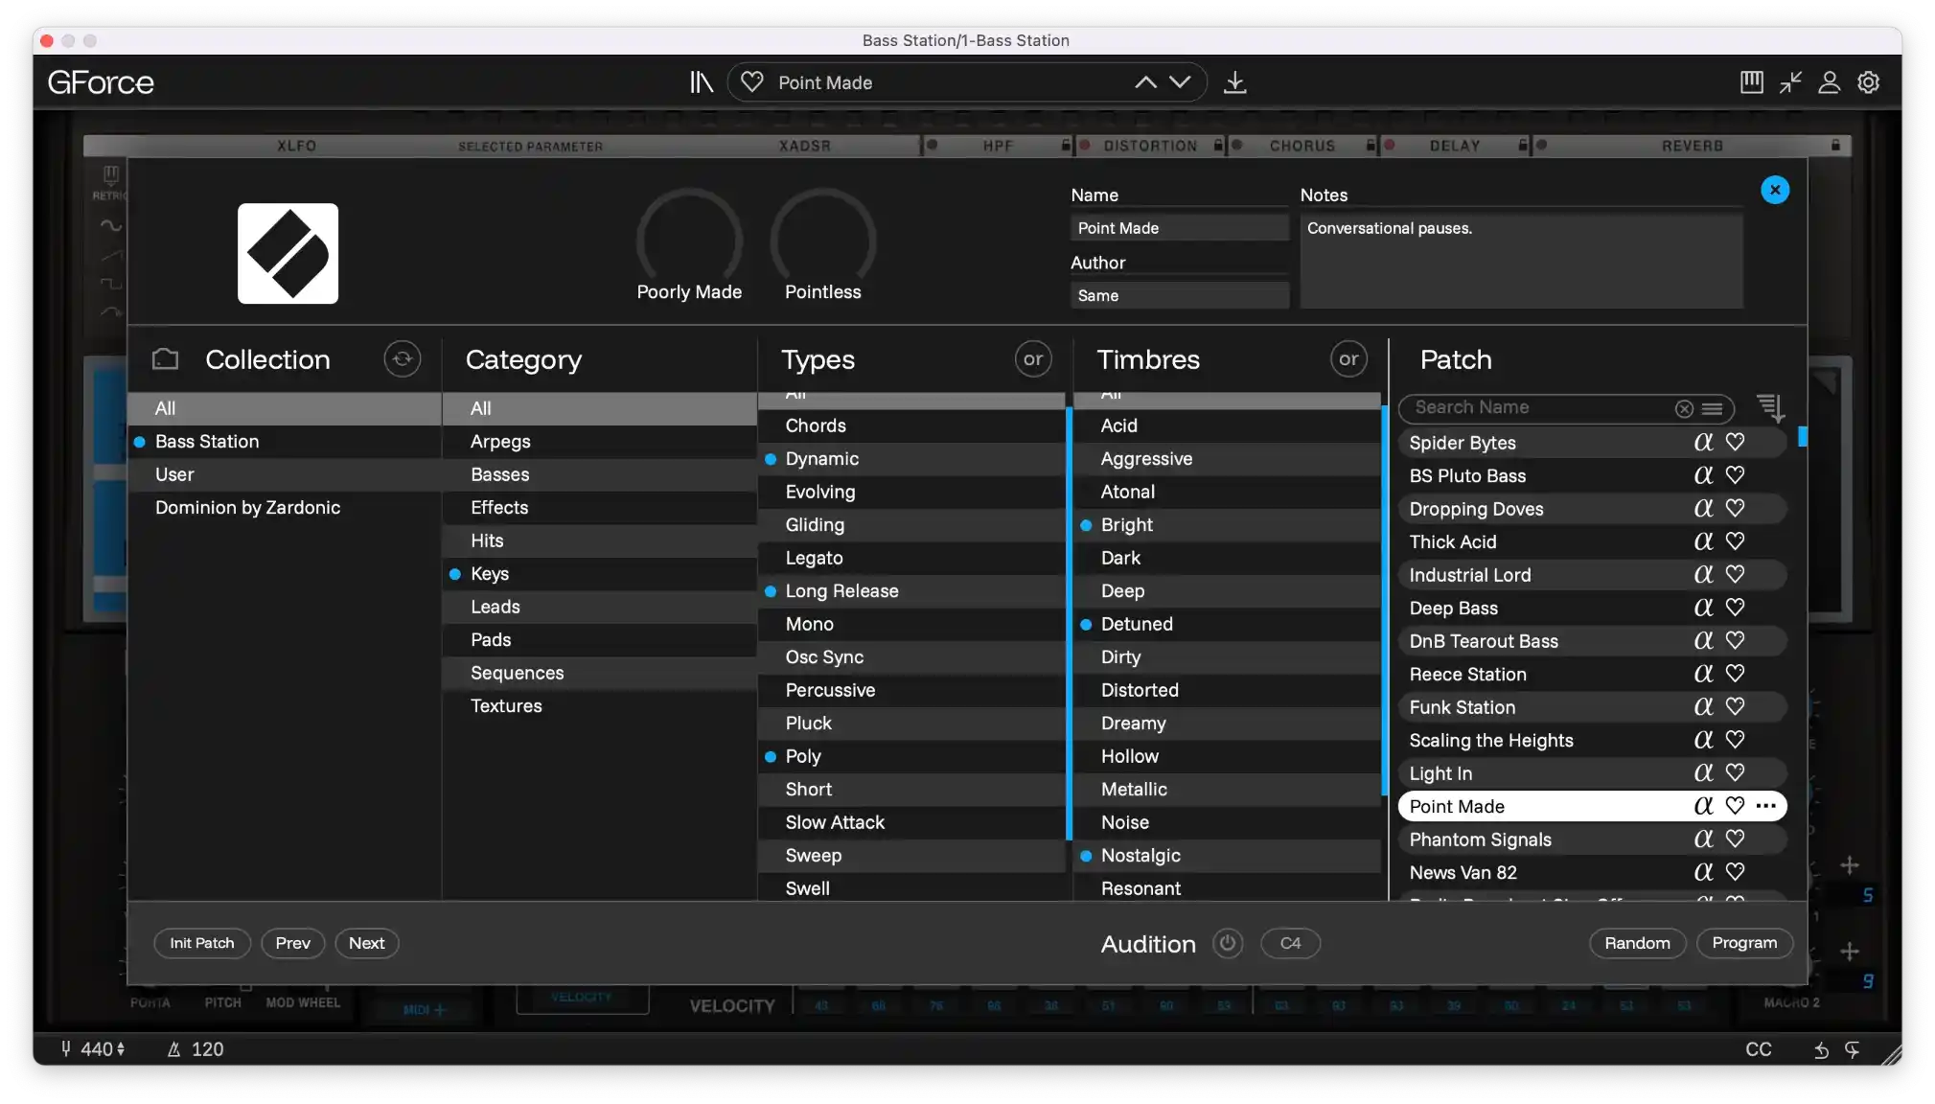Go to next patch with down arrow
1935x1104 pixels.
[1180, 82]
